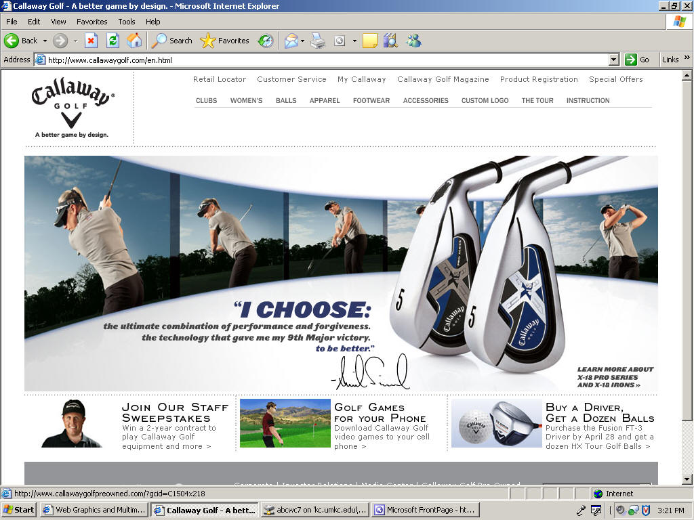
Task: Open the Address bar dropdown list
Action: 613,60
